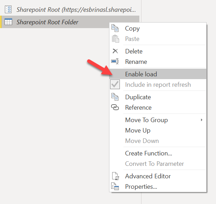Viewport: 216px width, 204px height.
Task: Click the Delete X icon
Action: coord(115,51)
